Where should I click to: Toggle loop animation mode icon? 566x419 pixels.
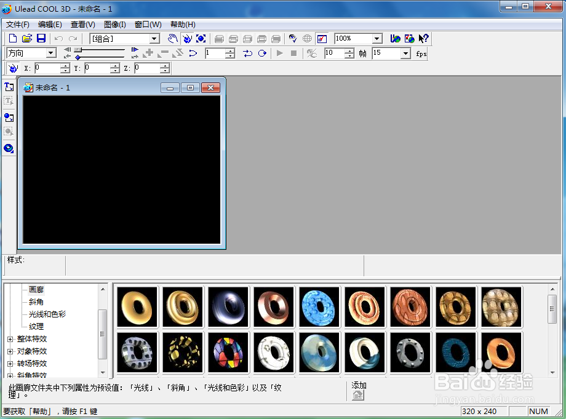pos(263,54)
